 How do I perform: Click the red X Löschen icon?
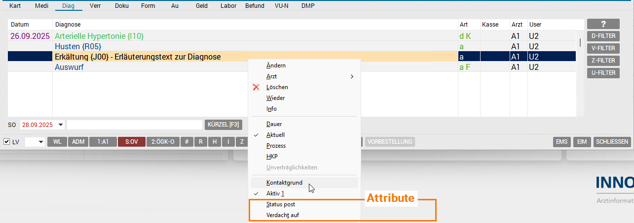click(256, 87)
